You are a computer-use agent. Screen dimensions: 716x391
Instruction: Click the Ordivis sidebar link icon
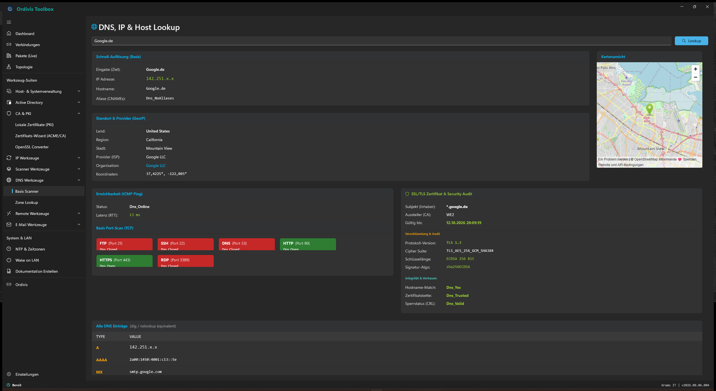coord(9,285)
